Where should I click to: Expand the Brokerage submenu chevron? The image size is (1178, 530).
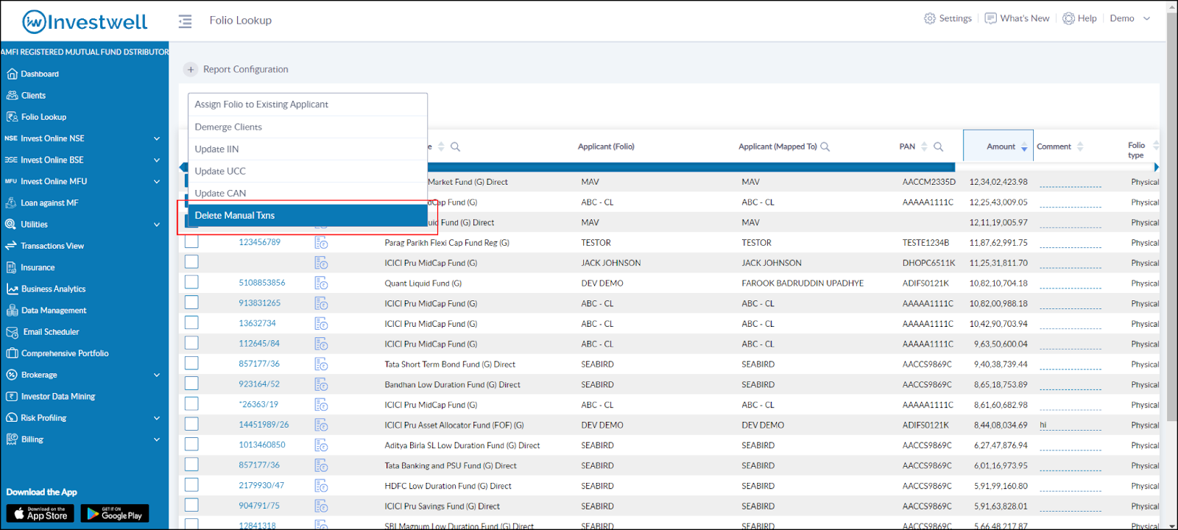pyautogui.click(x=157, y=375)
